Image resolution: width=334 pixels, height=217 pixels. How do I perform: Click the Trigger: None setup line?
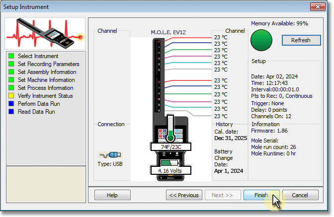[267, 103]
